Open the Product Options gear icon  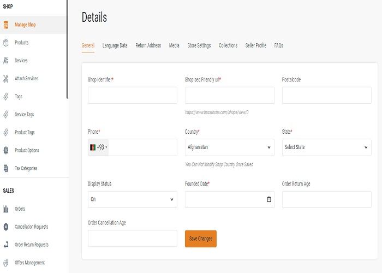click(x=6, y=150)
